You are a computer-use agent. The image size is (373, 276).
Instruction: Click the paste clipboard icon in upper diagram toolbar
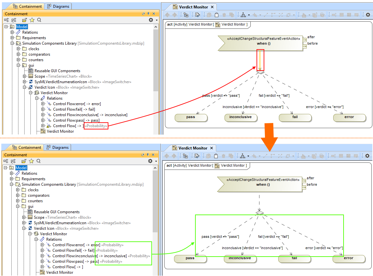coord(216,15)
